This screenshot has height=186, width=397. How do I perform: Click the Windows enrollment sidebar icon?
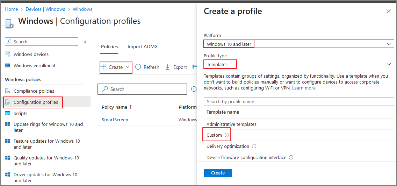(8, 65)
